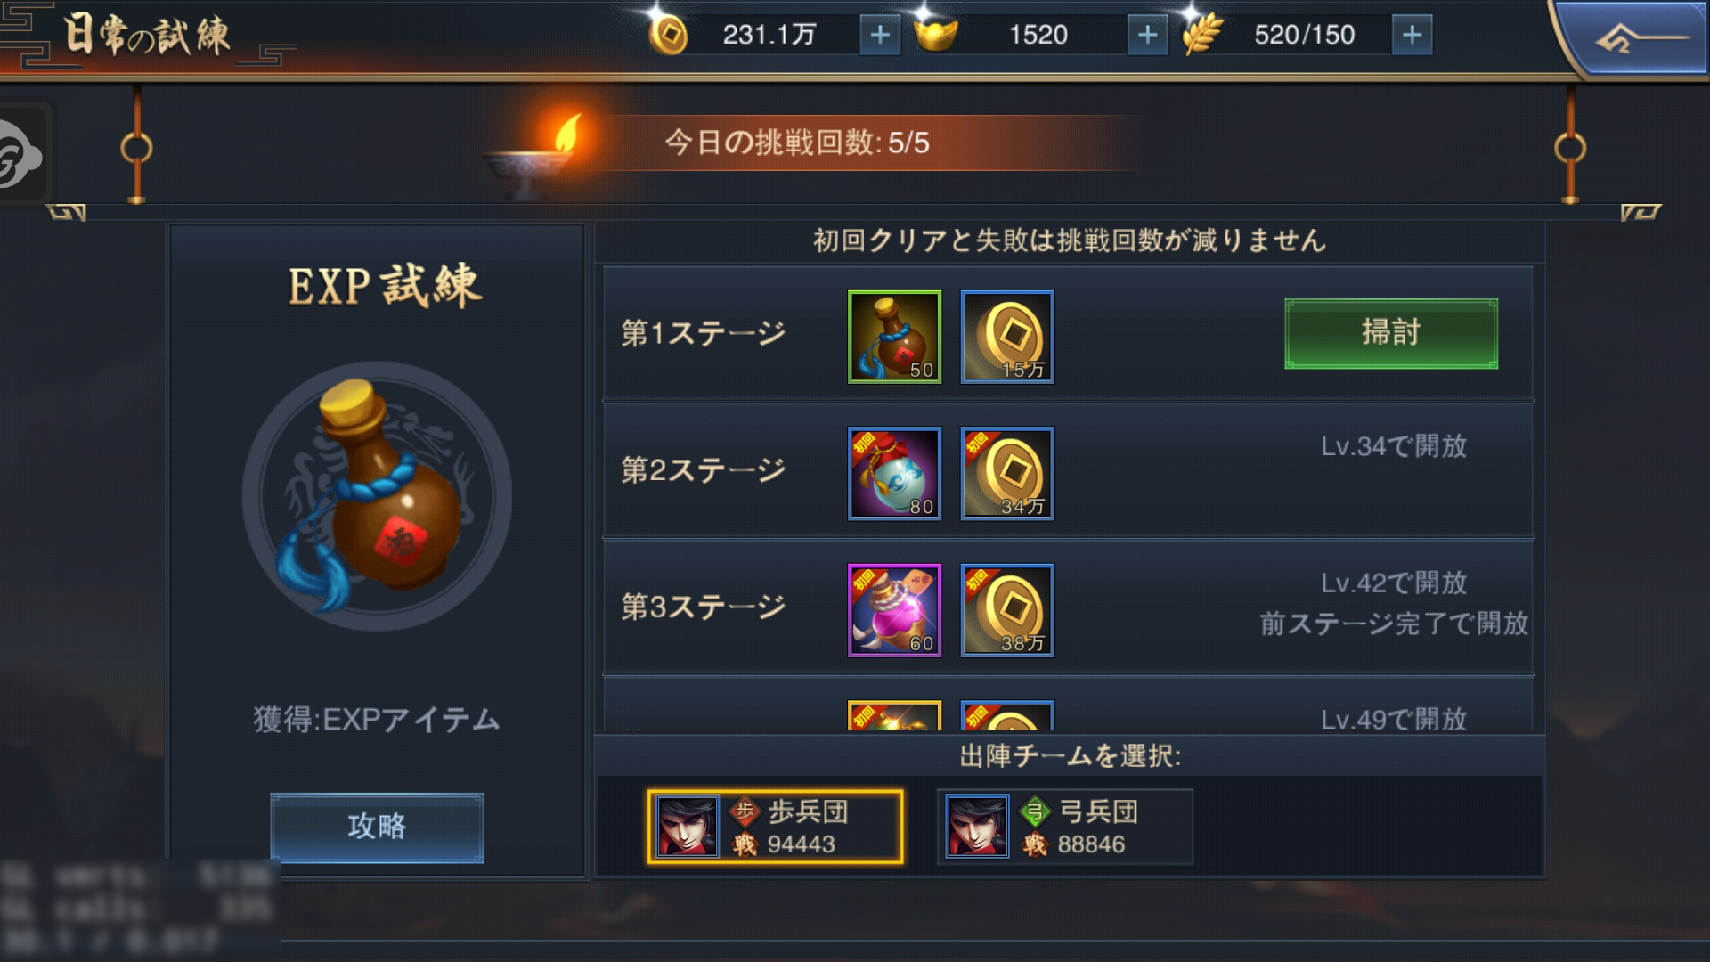Tap the large EXP gourd emblem
This screenshot has width=1710, height=962.
click(x=377, y=496)
